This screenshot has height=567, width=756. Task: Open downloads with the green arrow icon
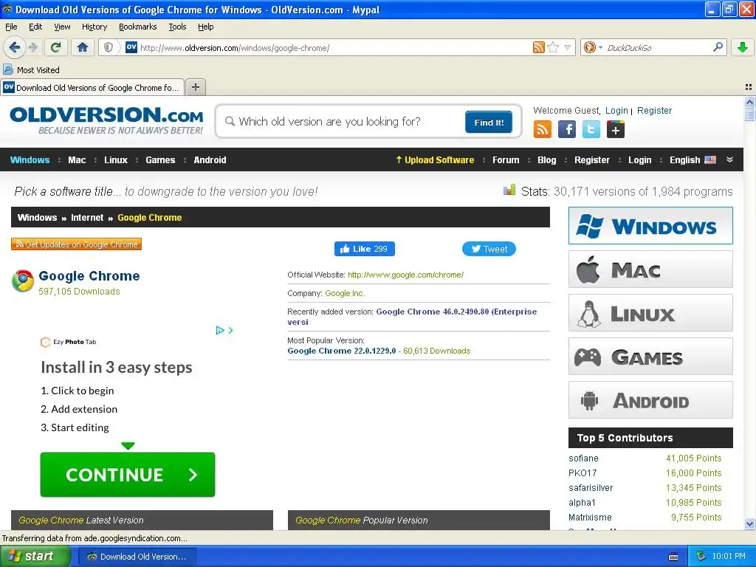click(743, 47)
